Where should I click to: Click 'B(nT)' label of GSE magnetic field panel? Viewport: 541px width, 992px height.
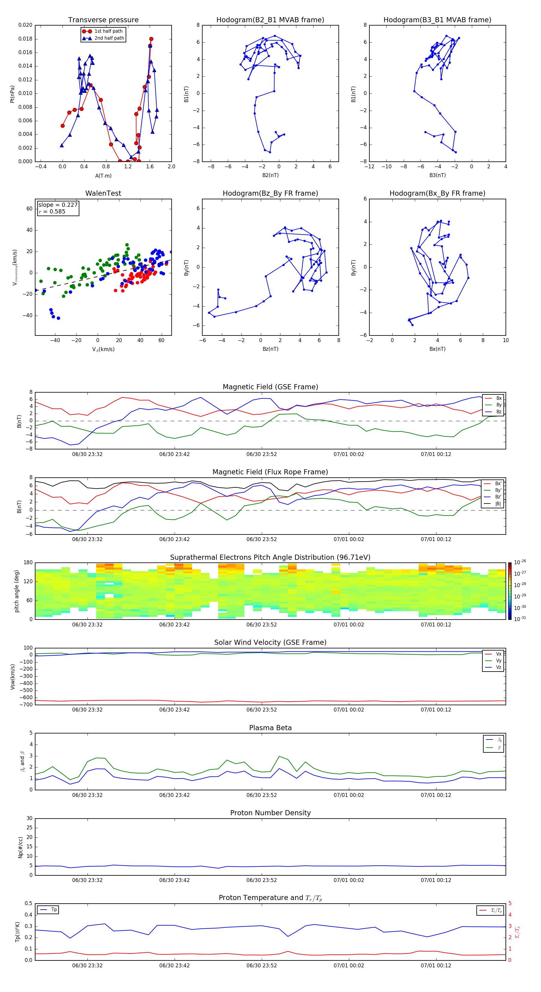19,421
